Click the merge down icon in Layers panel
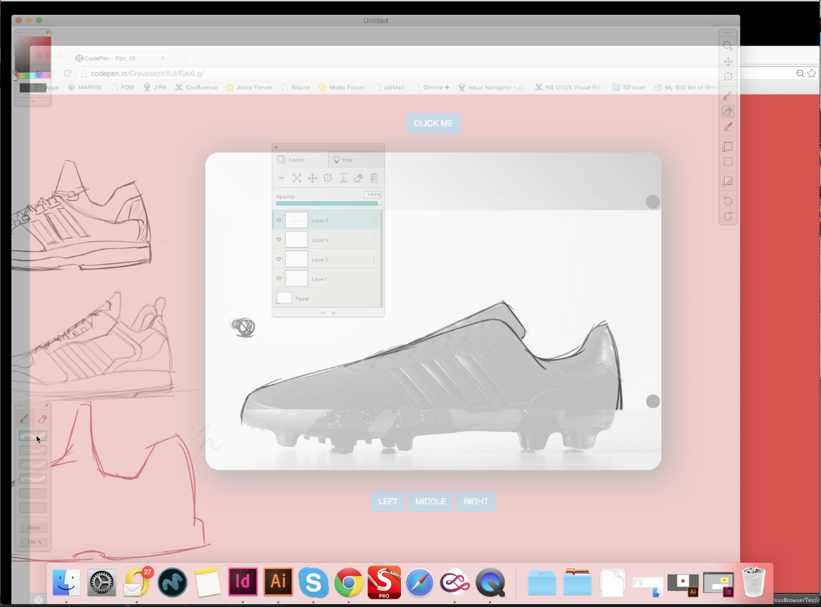Image resolution: width=821 pixels, height=607 pixels. tap(343, 178)
